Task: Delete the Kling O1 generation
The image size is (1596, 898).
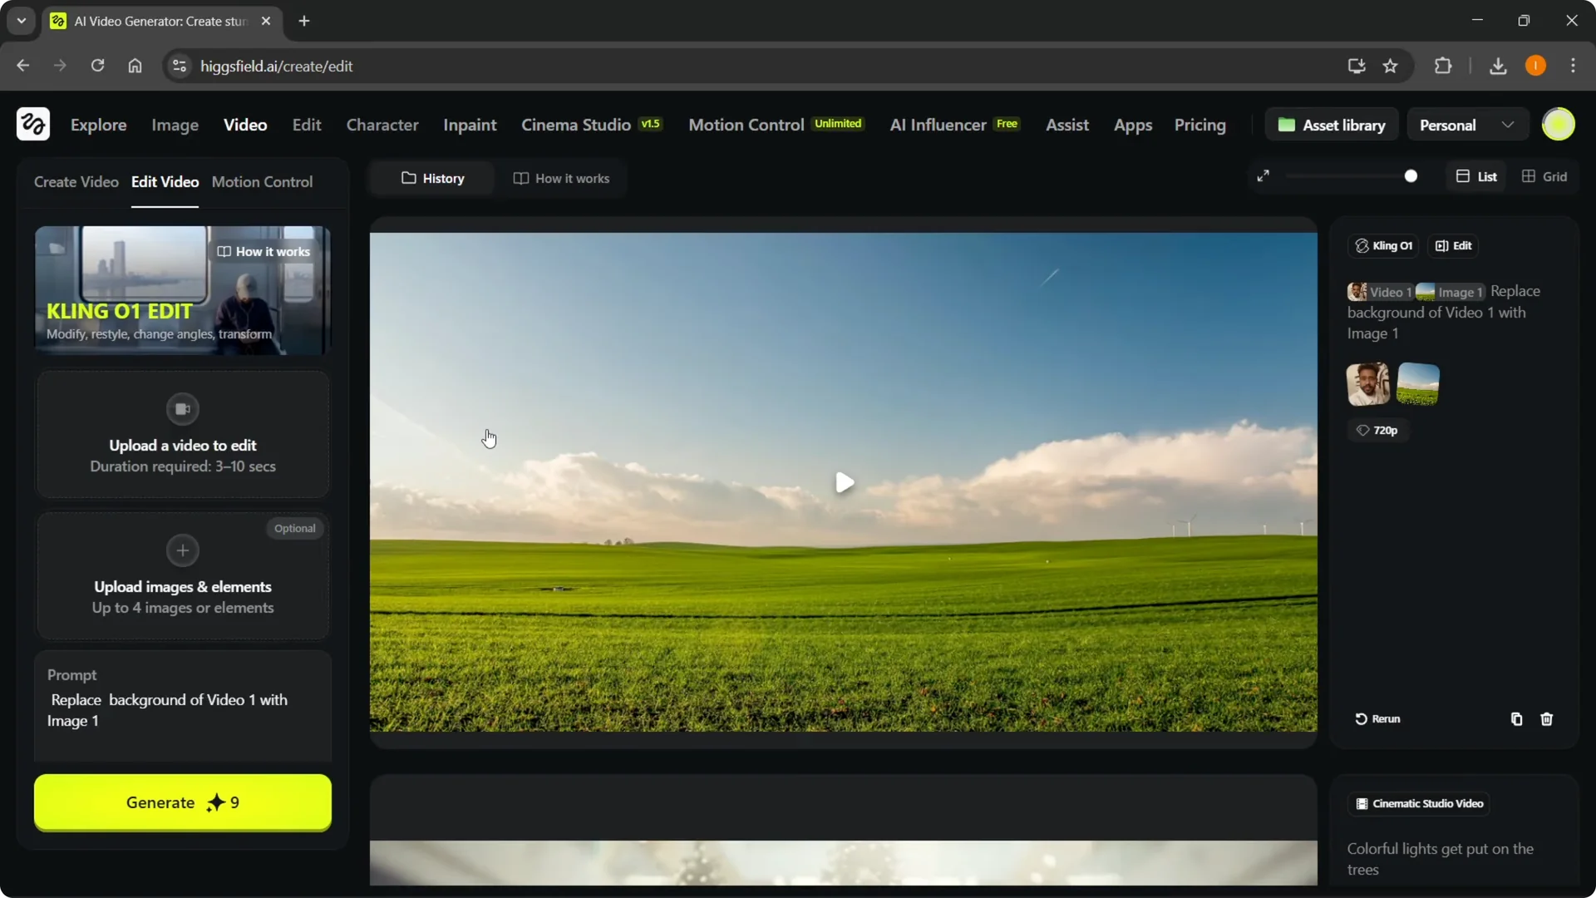Action: pos(1547,719)
